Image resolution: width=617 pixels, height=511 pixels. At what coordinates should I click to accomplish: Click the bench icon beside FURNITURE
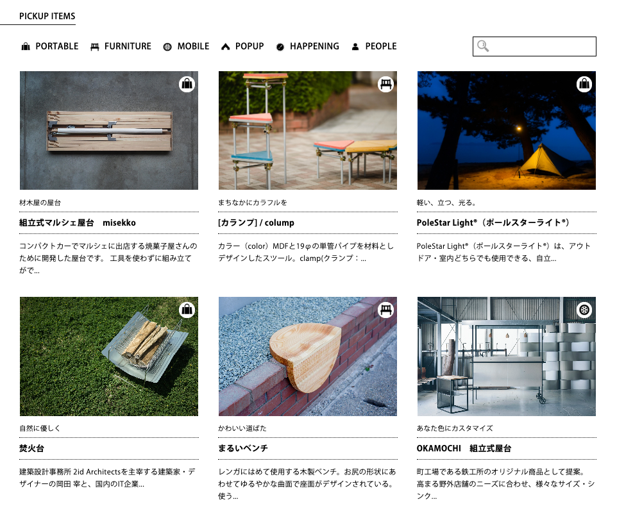point(95,46)
